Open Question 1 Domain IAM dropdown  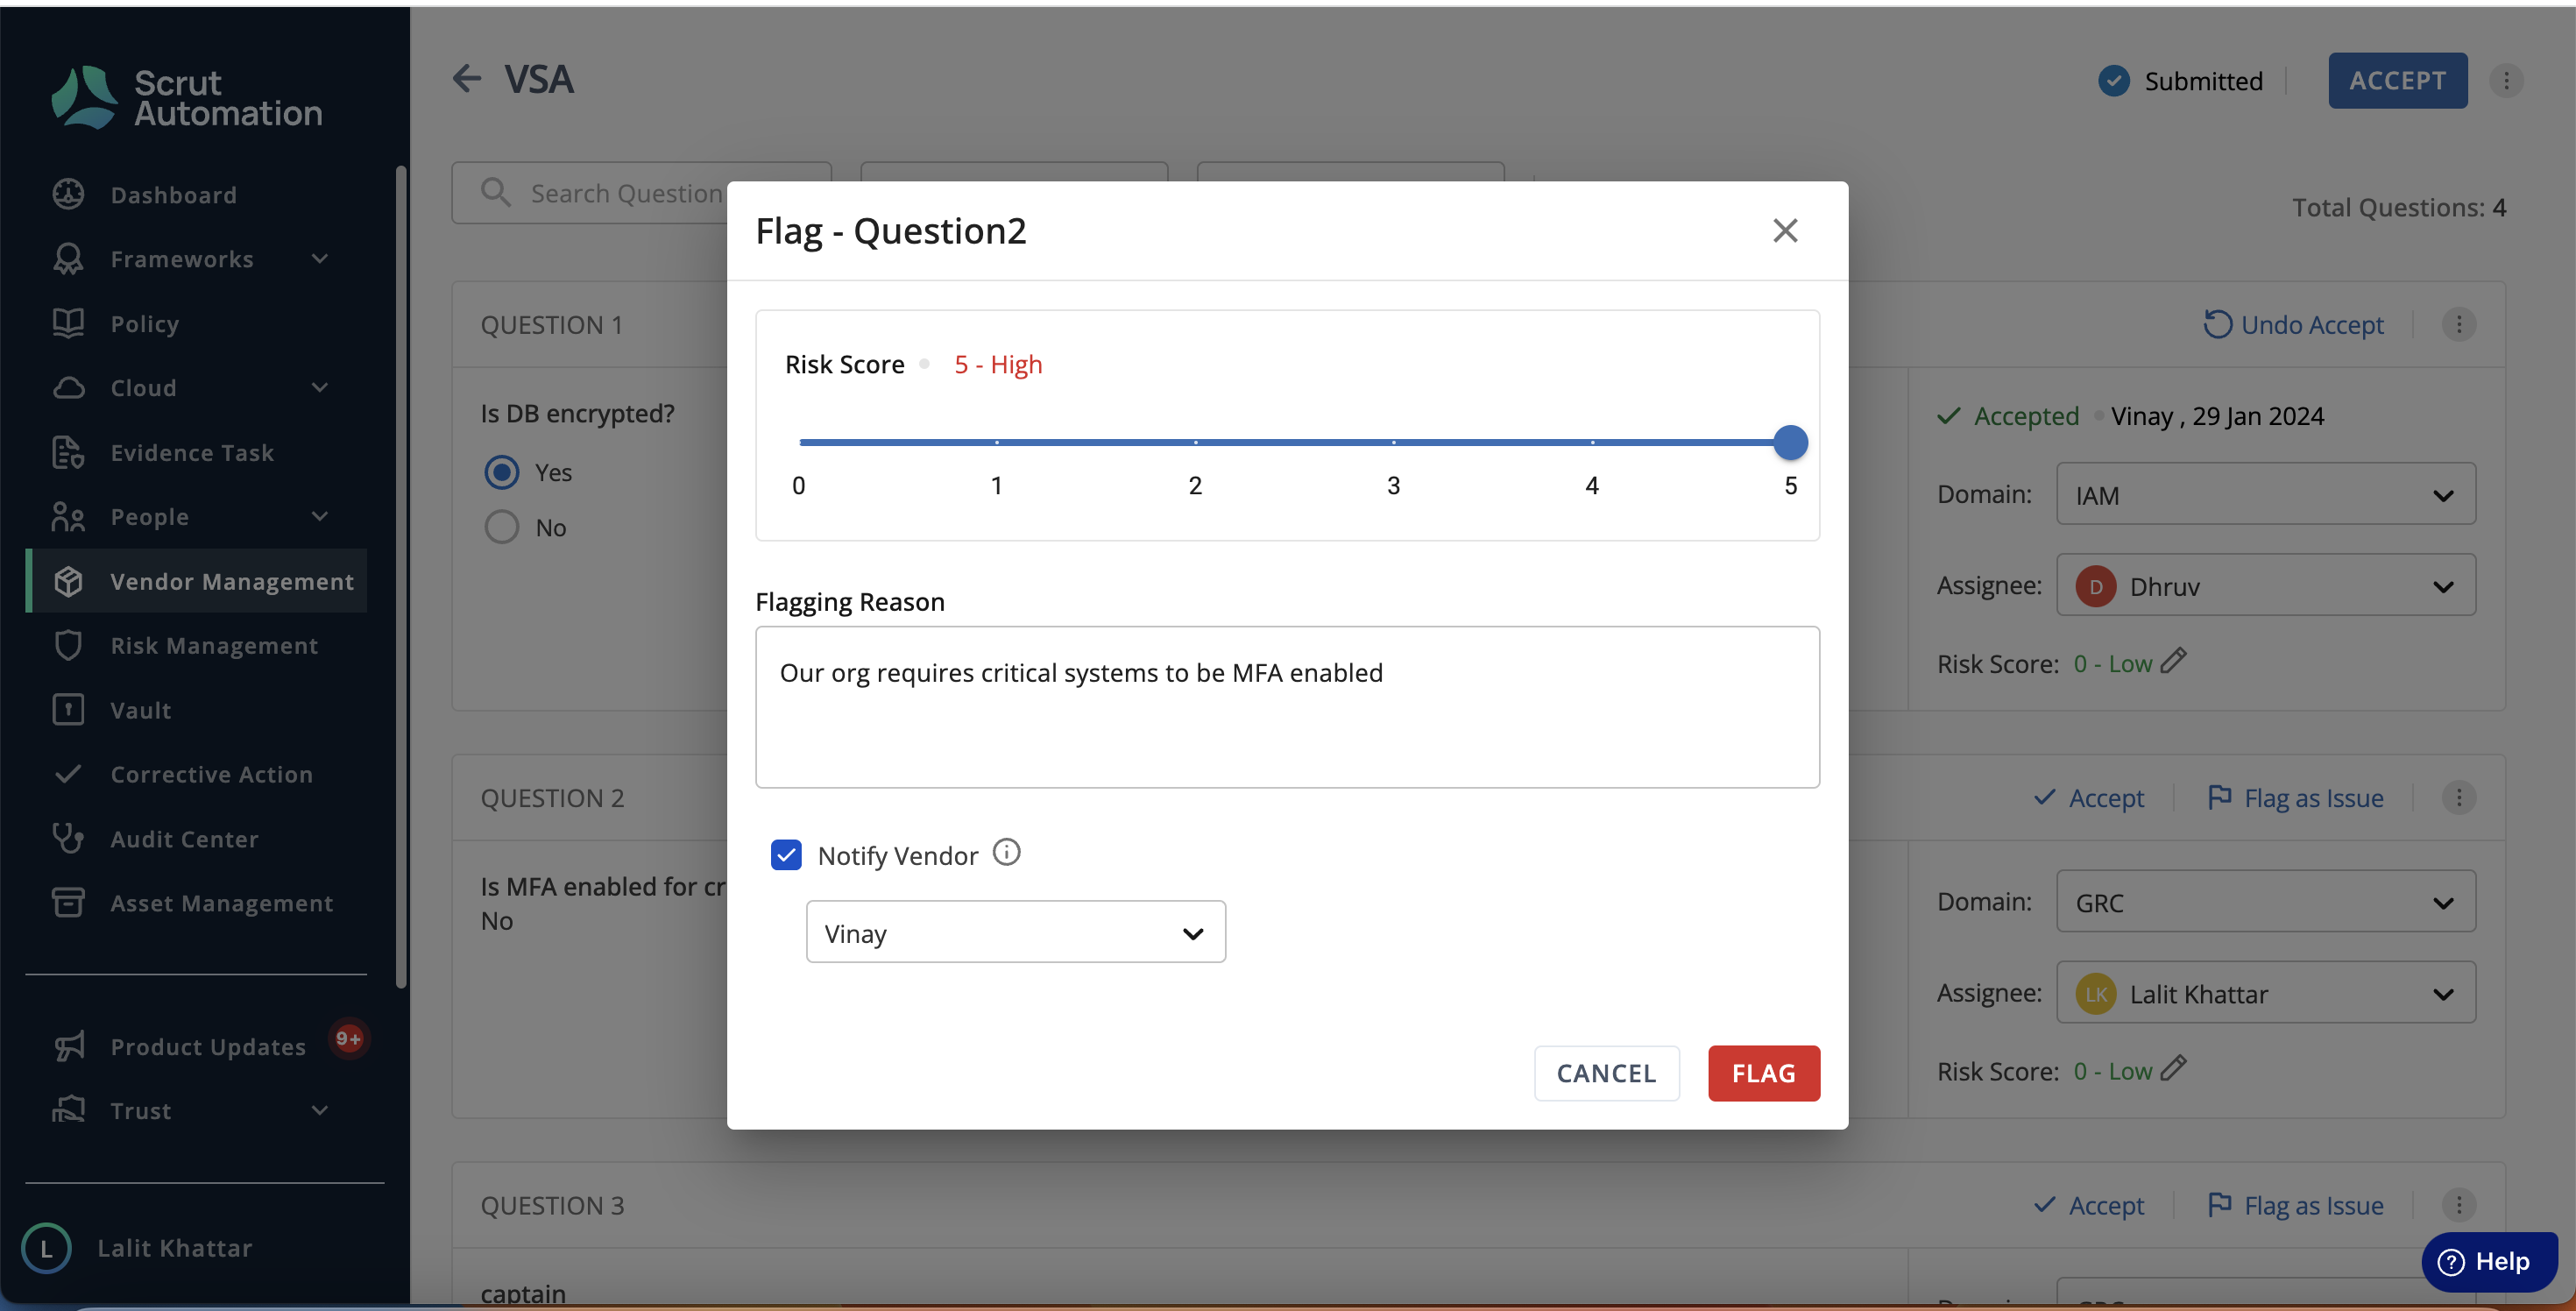coord(2266,494)
